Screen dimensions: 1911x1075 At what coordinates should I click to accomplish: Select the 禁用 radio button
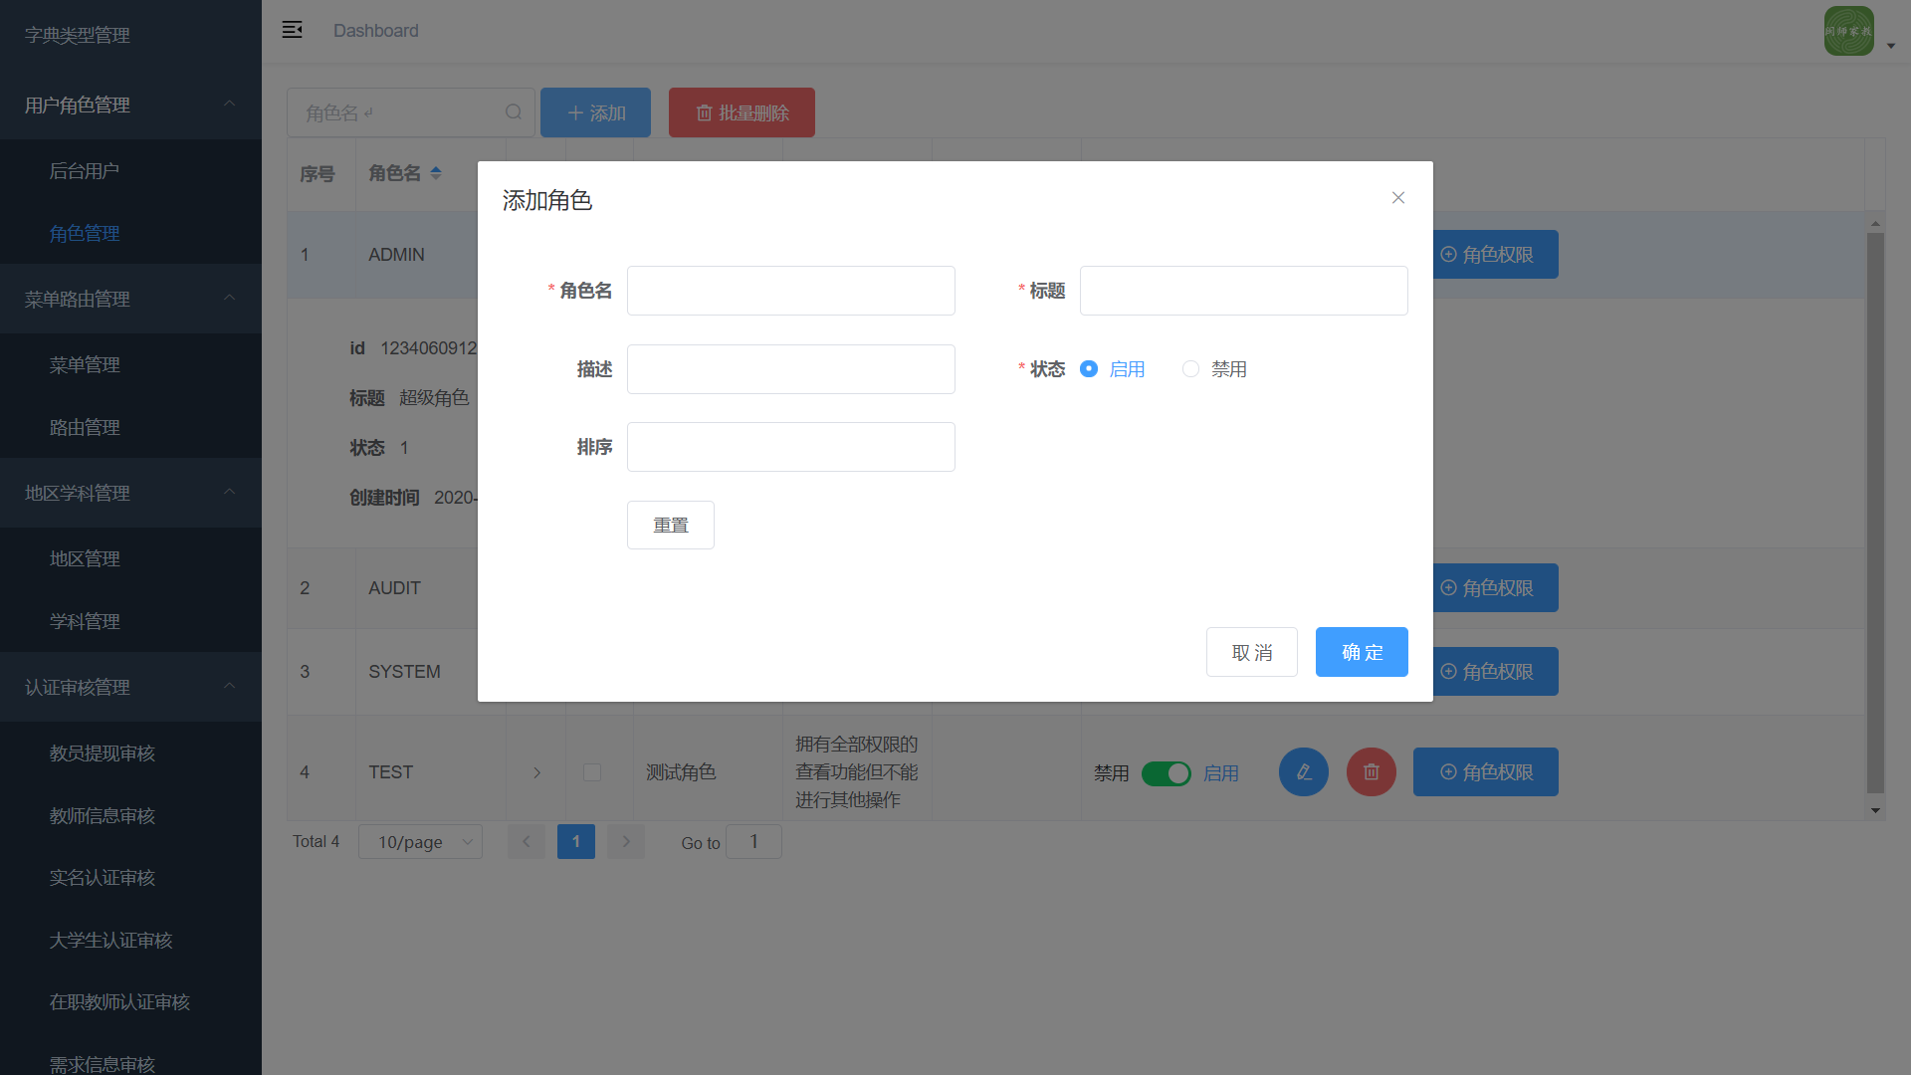click(x=1190, y=369)
